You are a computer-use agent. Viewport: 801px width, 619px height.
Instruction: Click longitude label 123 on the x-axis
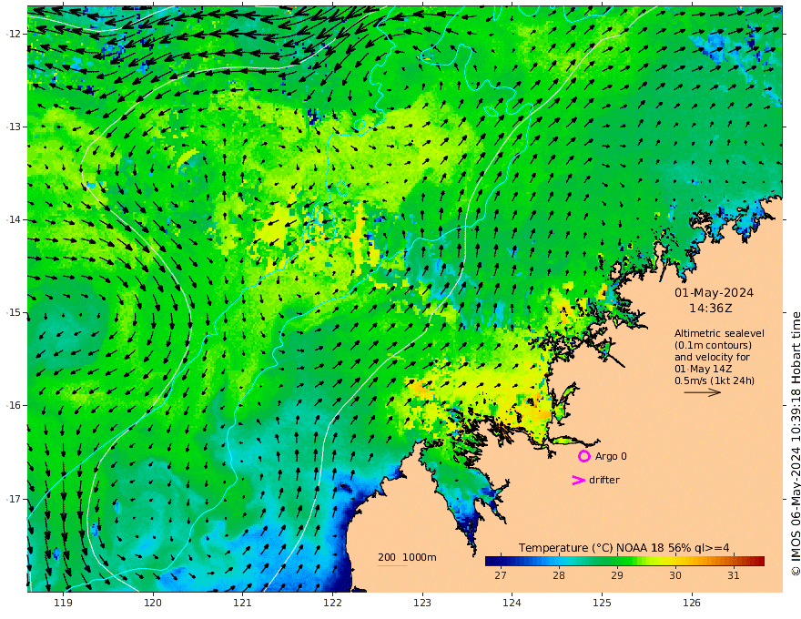coord(422,603)
